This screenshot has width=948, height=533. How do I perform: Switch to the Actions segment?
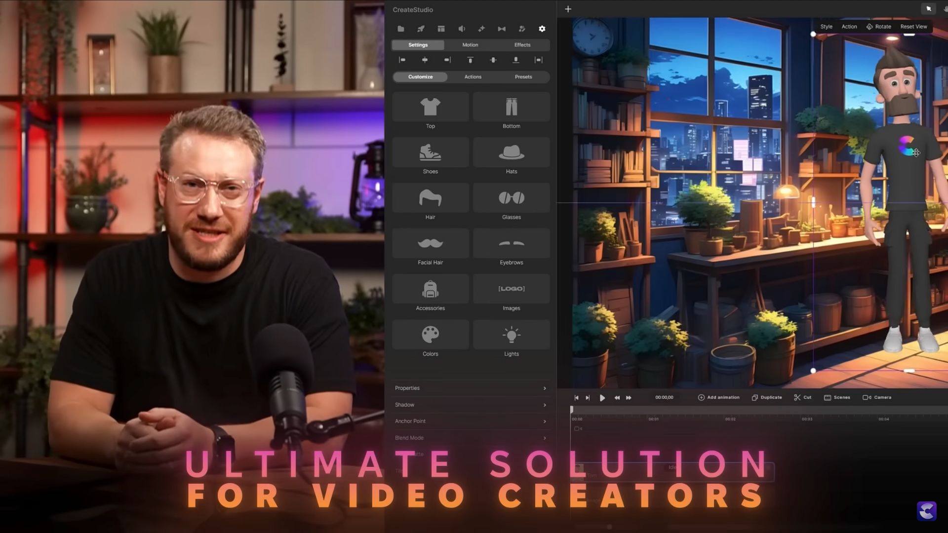click(473, 77)
